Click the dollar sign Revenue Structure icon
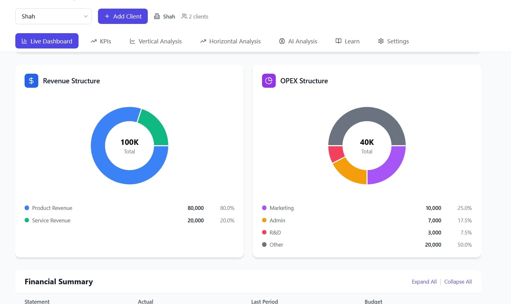Image resolution: width=511 pixels, height=304 pixels. 31,81
